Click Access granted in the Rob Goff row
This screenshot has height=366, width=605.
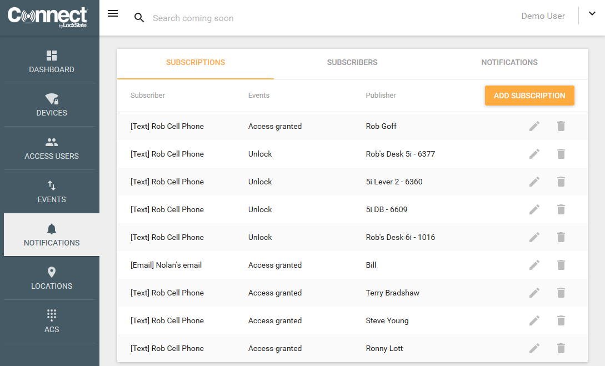tap(274, 126)
